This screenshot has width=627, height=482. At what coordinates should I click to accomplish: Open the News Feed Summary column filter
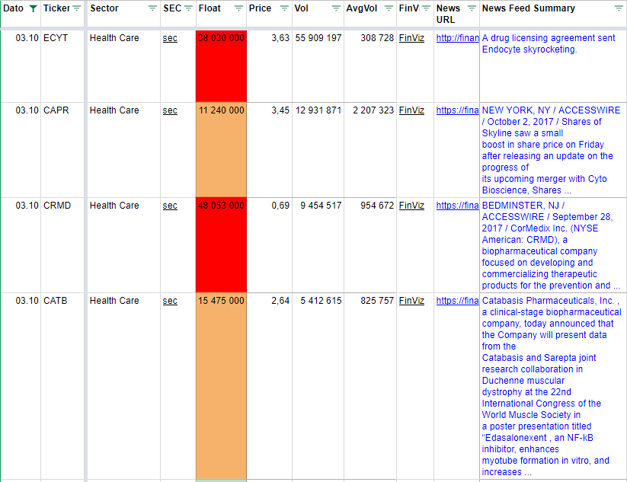619,8
